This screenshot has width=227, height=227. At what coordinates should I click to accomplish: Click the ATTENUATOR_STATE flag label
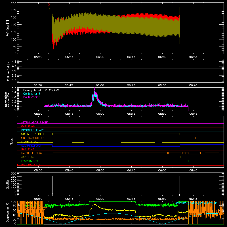[x=34, y=123]
